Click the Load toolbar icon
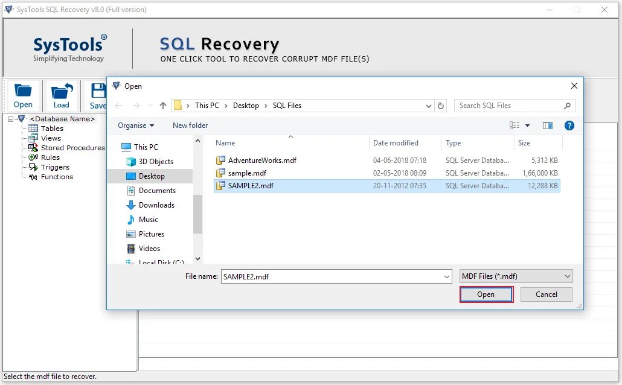 pyautogui.click(x=62, y=95)
